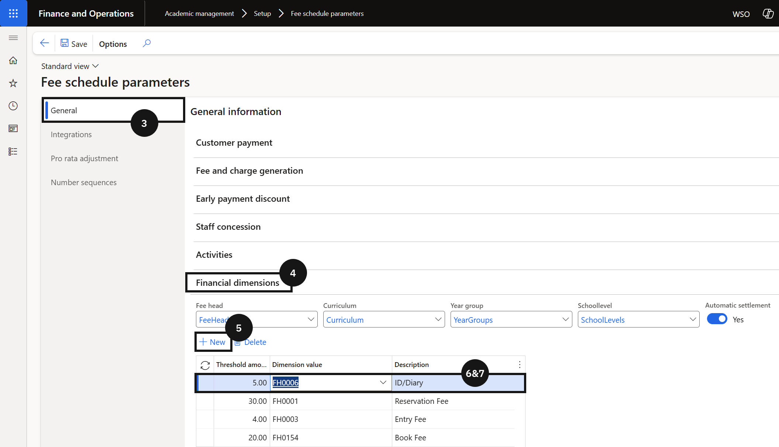Click the Save button
The image size is (779, 447).
pyautogui.click(x=74, y=44)
